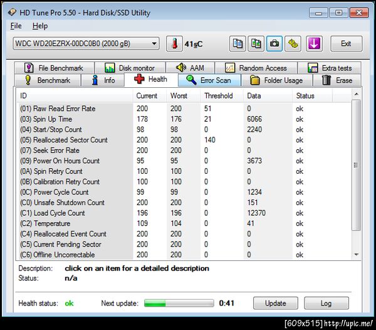The height and width of the screenshot is (330, 376).
Task: Select the (C0) Unsafe Shutdown Count row
Action: click(x=184, y=203)
